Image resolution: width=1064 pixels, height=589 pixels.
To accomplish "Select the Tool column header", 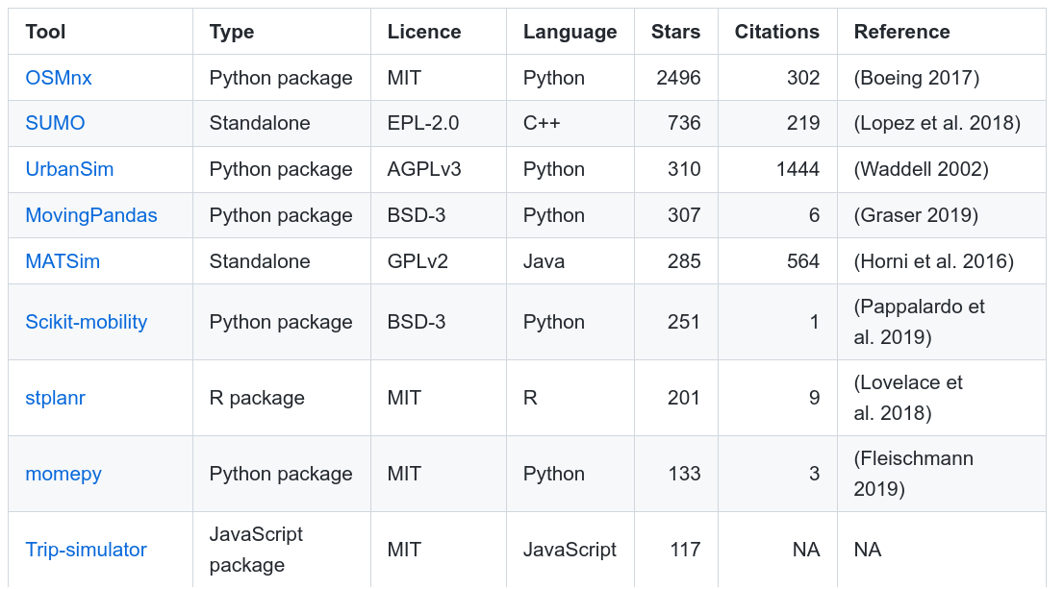I will (x=45, y=32).
